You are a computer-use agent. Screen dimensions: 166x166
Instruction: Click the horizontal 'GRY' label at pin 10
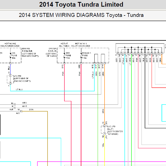pyautogui.click(x=25, y=103)
